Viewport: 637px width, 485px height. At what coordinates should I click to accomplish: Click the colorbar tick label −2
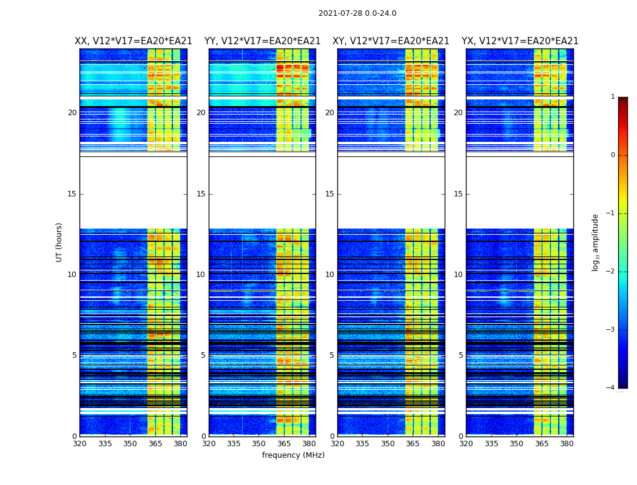pyautogui.click(x=610, y=271)
